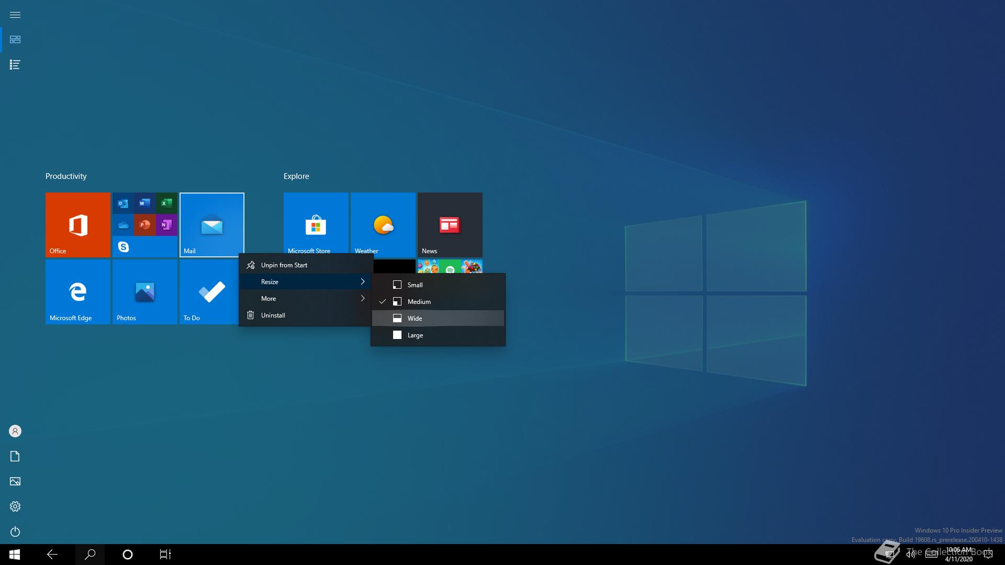Open the Mail tile

(212, 225)
